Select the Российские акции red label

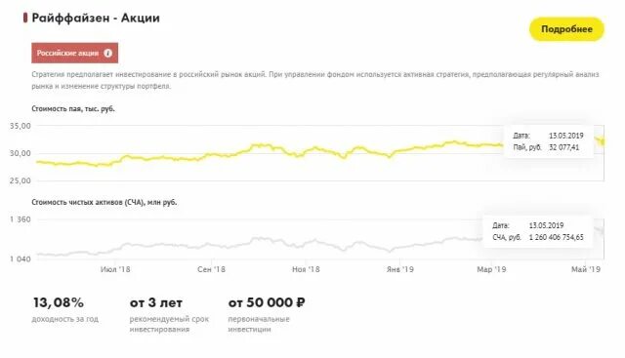point(75,53)
